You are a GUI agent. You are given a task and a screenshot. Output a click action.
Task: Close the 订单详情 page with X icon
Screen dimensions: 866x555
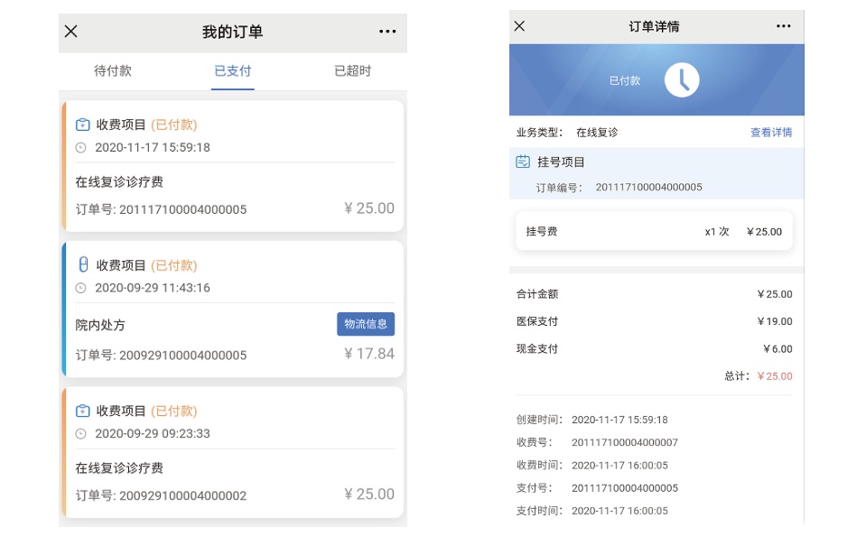pos(519,26)
